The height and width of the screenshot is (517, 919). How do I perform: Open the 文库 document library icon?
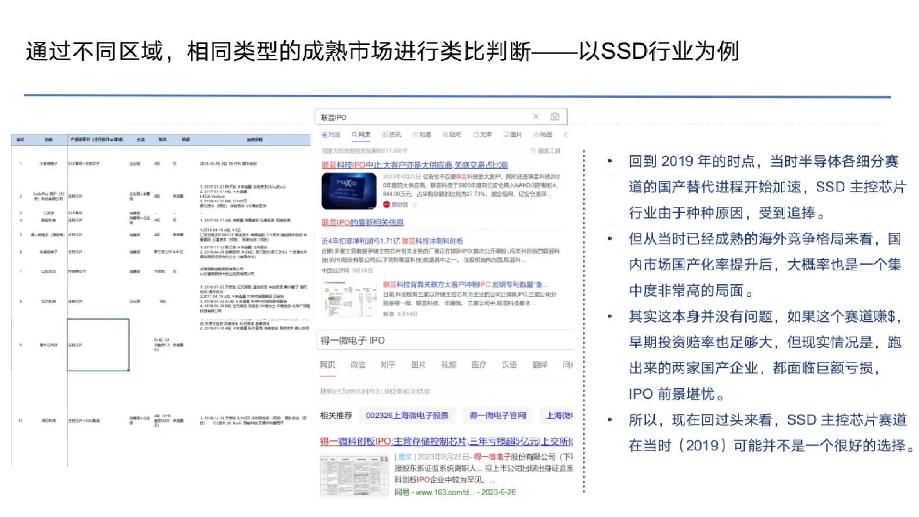tap(483, 135)
